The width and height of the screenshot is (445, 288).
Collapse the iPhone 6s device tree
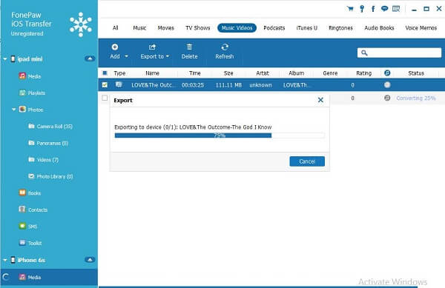[5, 260]
